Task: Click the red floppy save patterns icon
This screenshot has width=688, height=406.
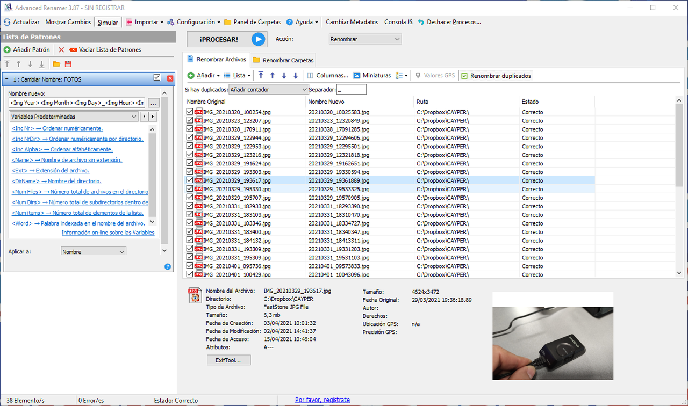Action: (68, 64)
